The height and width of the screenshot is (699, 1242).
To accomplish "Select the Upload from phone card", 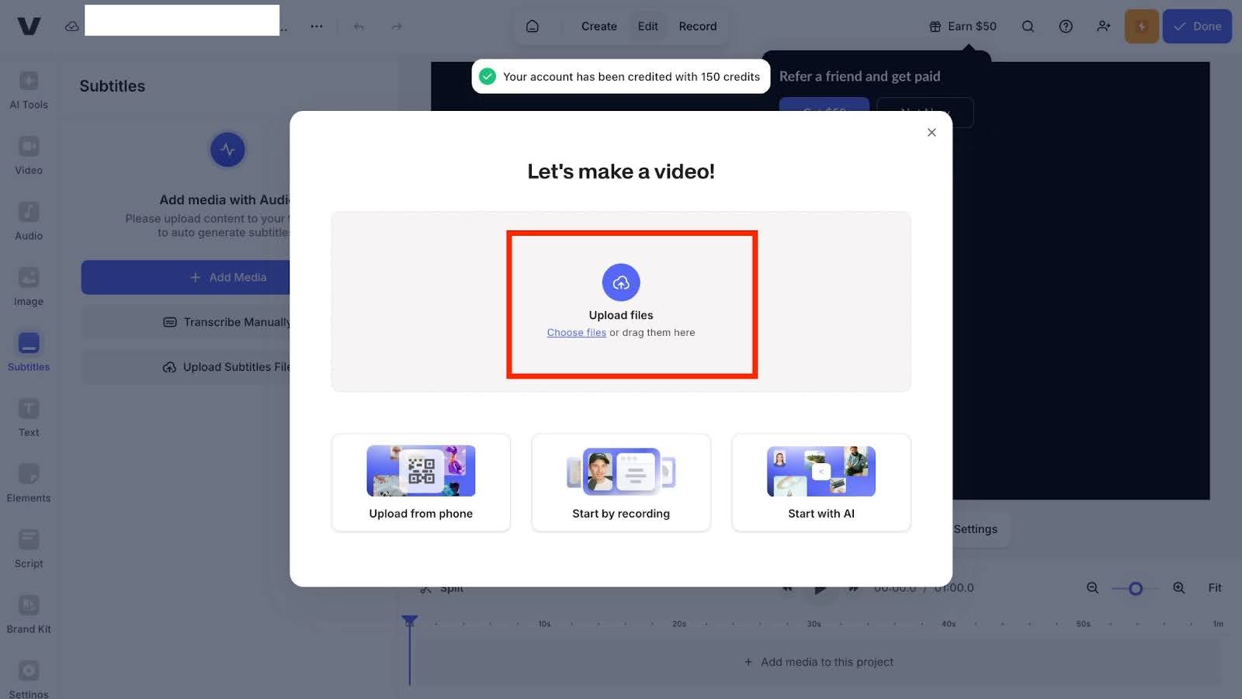I will [x=421, y=483].
